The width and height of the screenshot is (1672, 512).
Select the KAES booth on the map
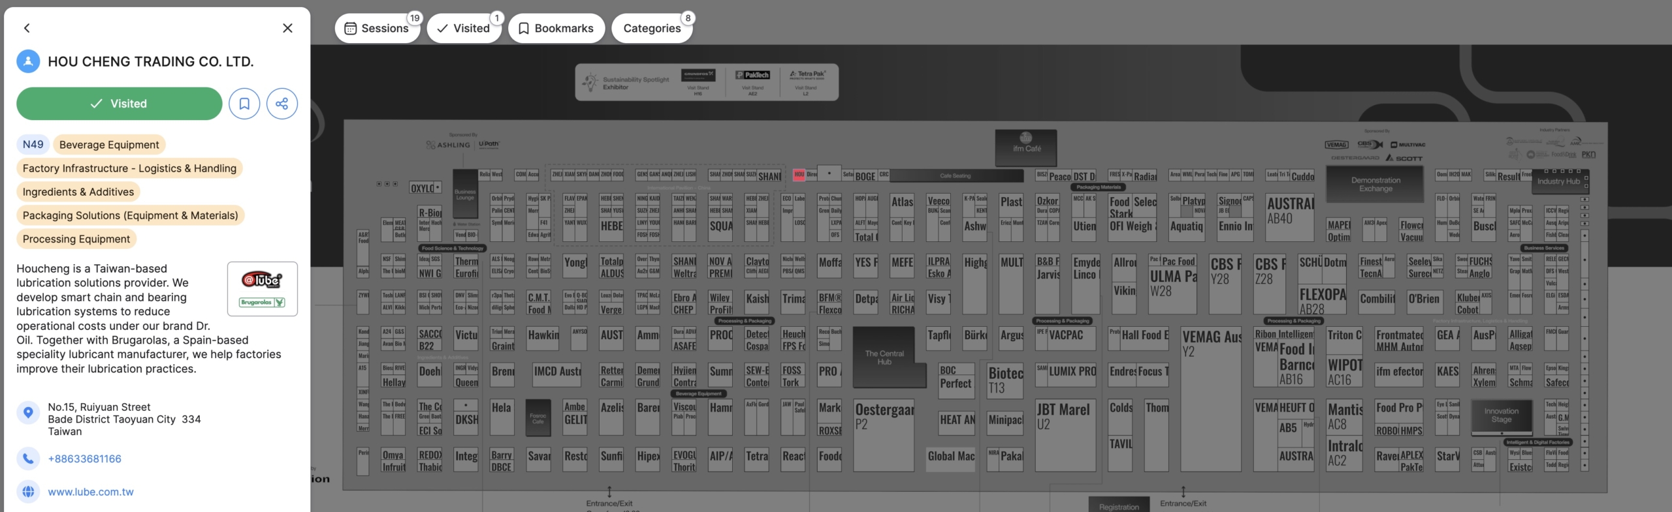[1447, 375]
